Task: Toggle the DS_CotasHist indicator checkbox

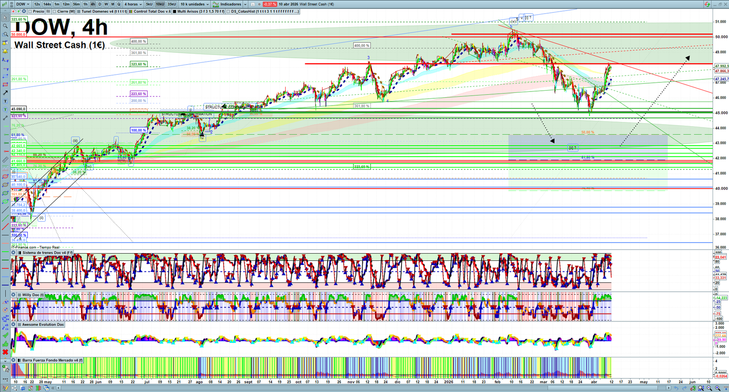Action: (x=228, y=11)
